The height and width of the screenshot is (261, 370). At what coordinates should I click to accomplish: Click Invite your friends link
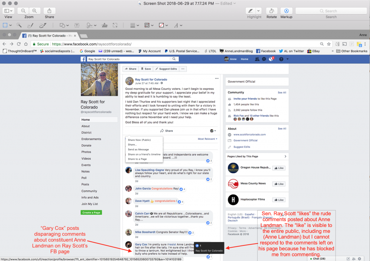point(245,99)
